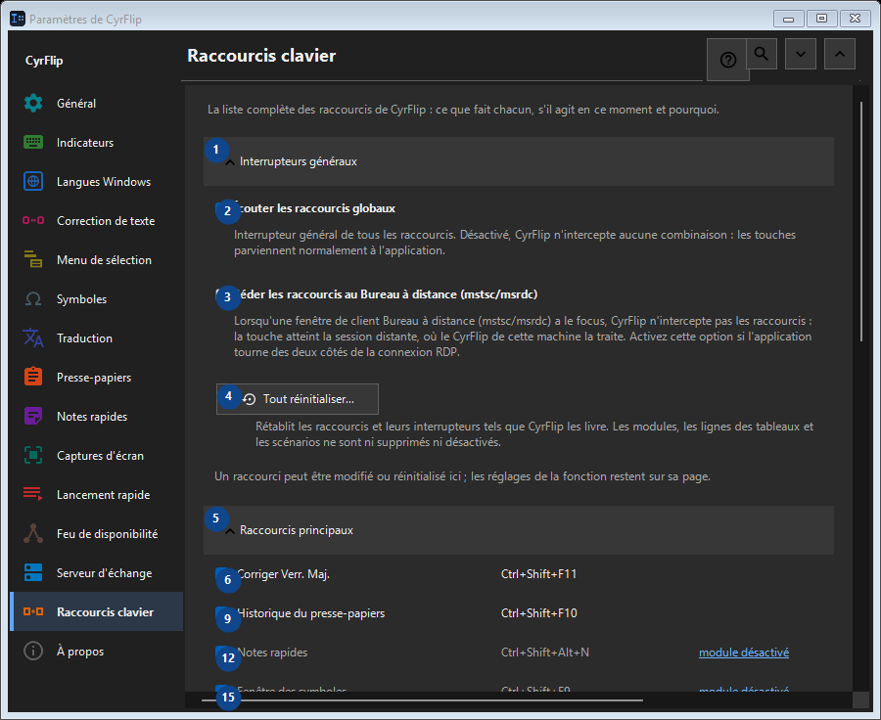Click the down chevron button in header
Viewport: 881px width, 720px height.
(801, 54)
